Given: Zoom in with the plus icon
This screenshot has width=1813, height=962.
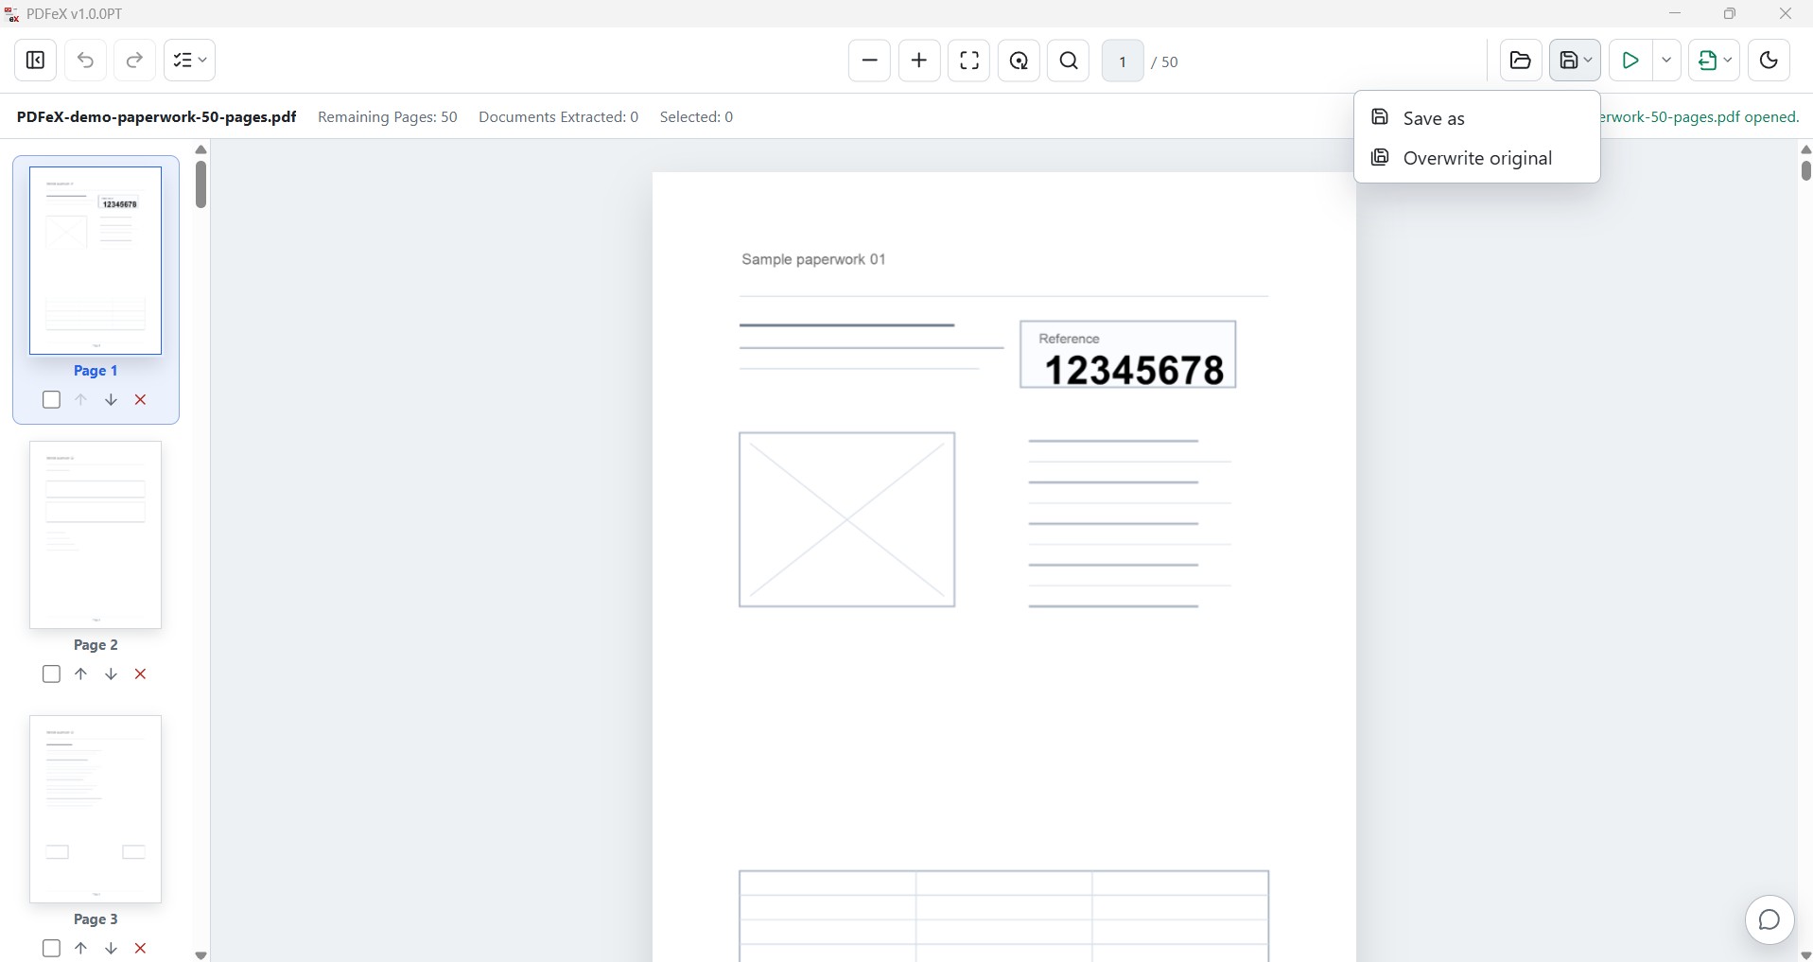Looking at the screenshot, I should [x=919, y=61].
